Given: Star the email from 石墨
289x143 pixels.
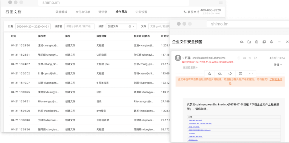Looking at the screenshot, I should point(250,58).
